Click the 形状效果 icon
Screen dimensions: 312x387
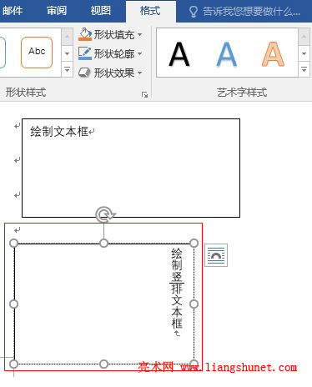84,73
